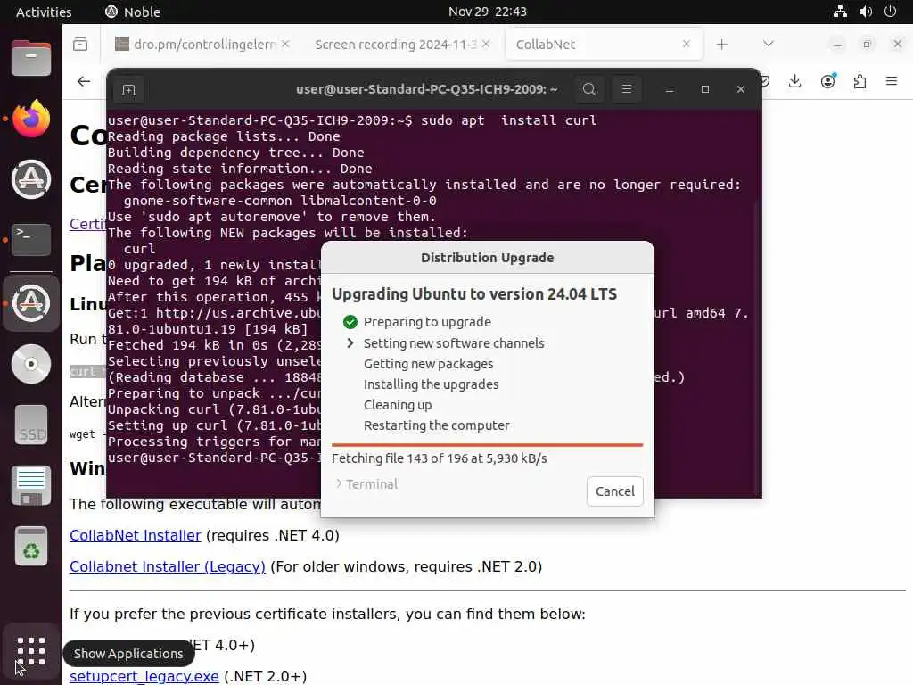The height and width of the screenshot is (685, 913).
Task: Open the Firefox application menu
Action: (892, 81)
